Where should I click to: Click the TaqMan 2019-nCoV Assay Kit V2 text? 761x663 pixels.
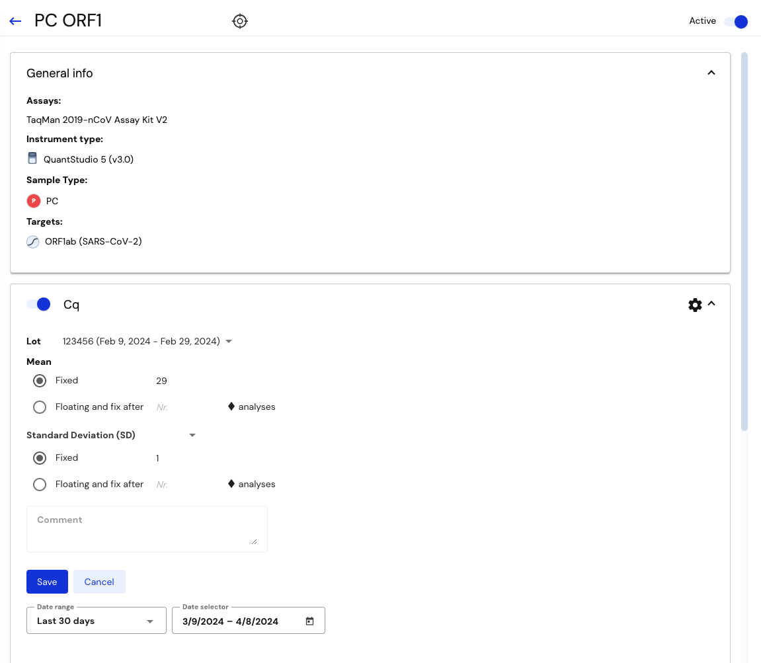coord(97,120)
